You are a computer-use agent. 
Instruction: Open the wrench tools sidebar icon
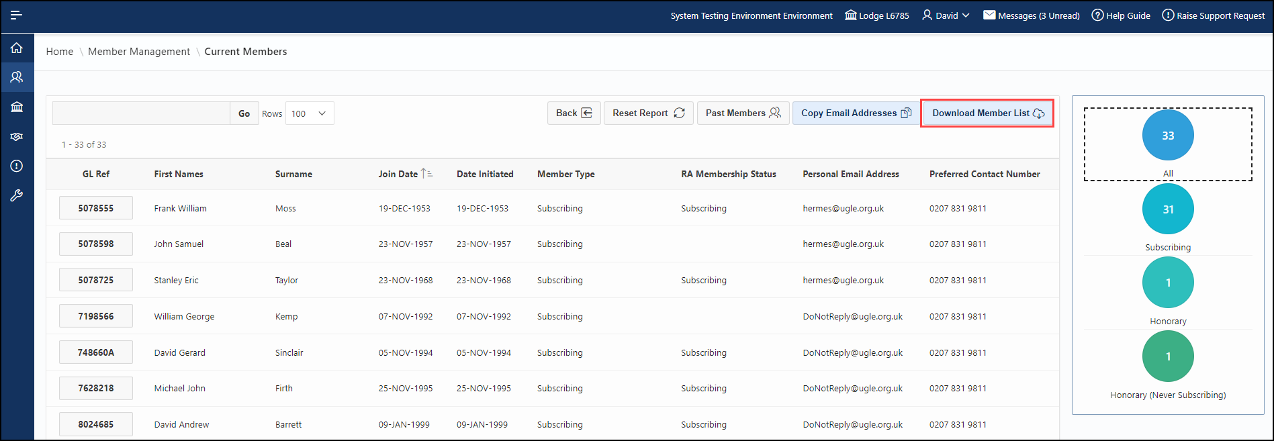click(17, 195)
